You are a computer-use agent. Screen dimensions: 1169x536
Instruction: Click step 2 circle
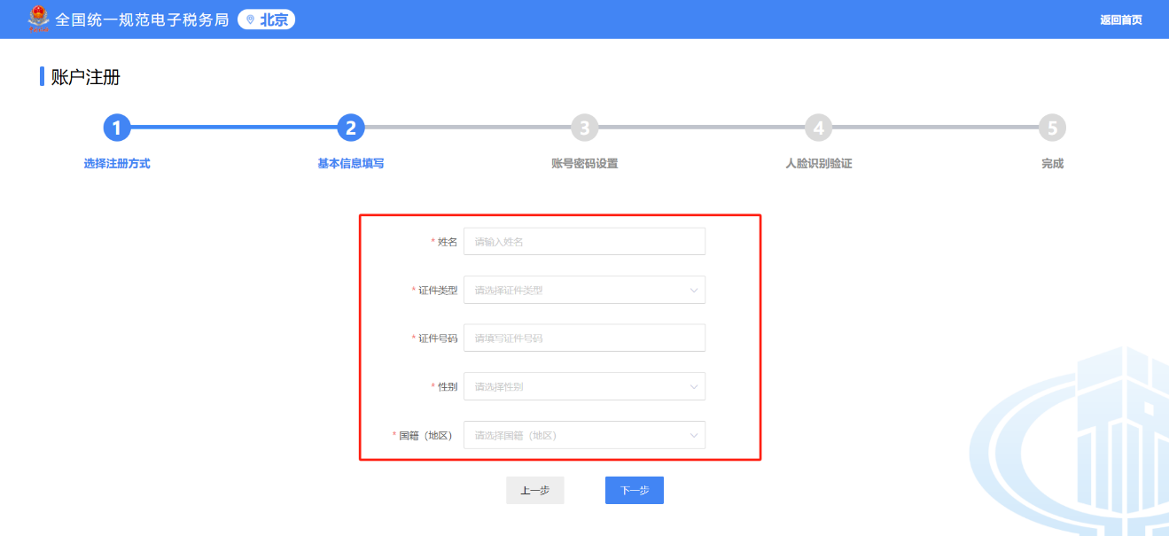(351, 128)
